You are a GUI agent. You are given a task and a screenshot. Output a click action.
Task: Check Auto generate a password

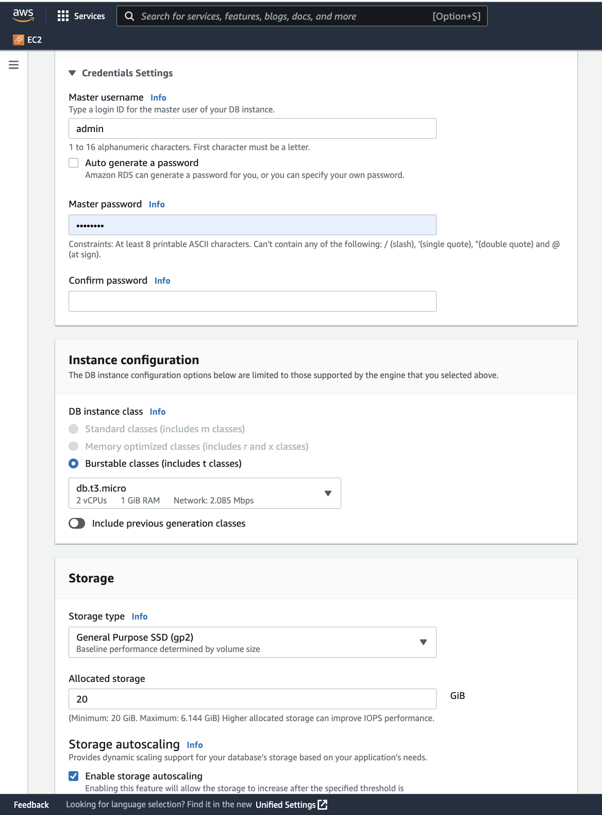pos(74,163)
